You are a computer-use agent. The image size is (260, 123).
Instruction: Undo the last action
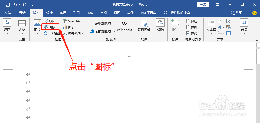tap(15, 5)
